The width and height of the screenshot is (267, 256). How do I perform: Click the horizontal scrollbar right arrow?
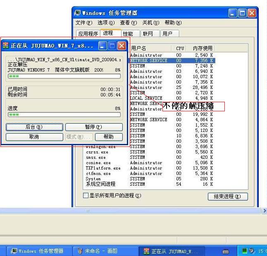264,211
